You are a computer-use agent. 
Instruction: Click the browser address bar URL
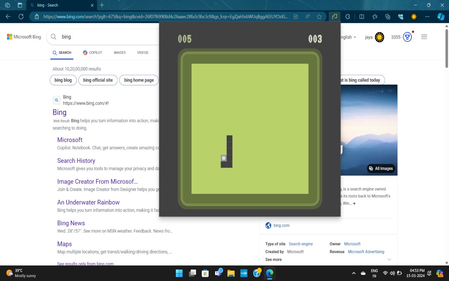[x=166, y=17]
